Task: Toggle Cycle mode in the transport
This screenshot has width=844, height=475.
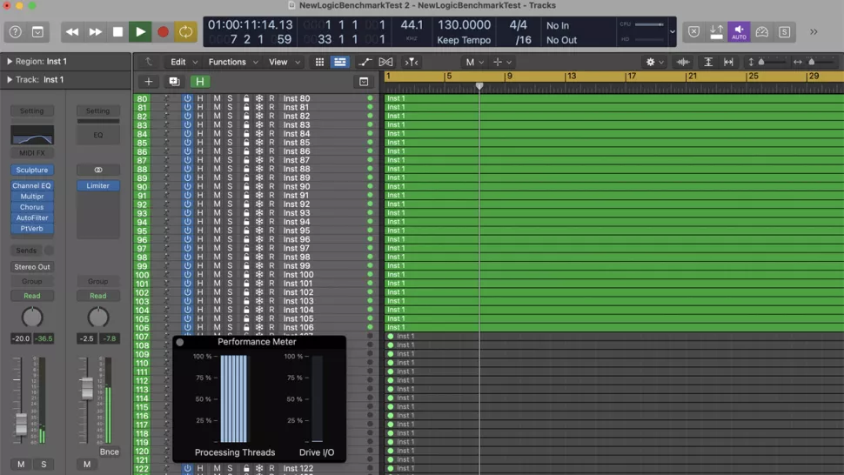Action: [185, 32]
